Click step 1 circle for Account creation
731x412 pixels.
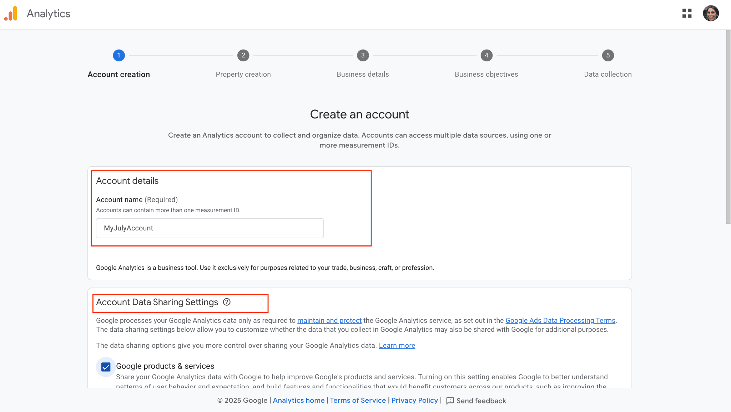[x=119, y=55]
